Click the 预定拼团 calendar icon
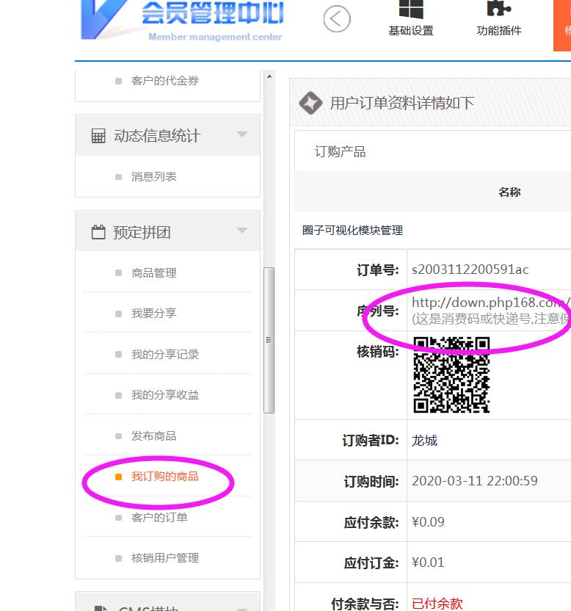571x611 pixels. (x=98, y=233)
